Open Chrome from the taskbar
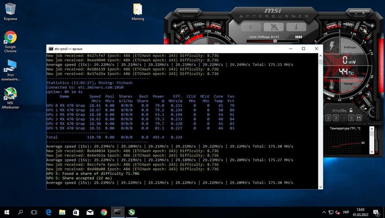Screen dimensions: 385x218 tap(104, 212)
